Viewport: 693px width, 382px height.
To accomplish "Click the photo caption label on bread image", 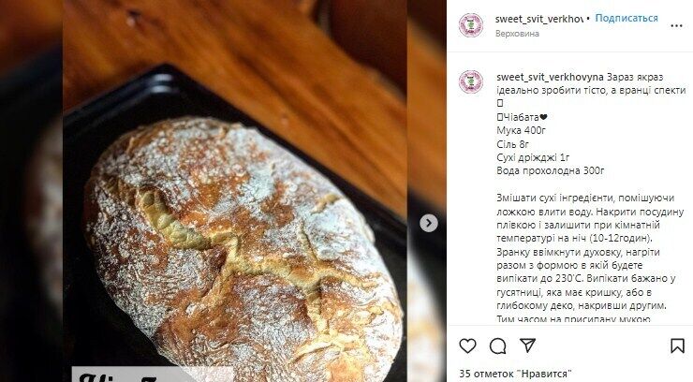I will coord(153,375).
